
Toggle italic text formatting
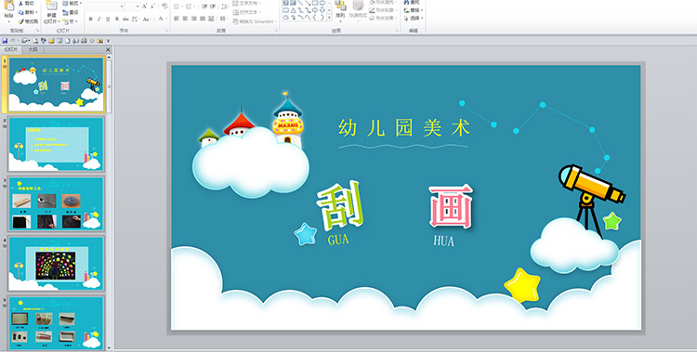[99, 20]
